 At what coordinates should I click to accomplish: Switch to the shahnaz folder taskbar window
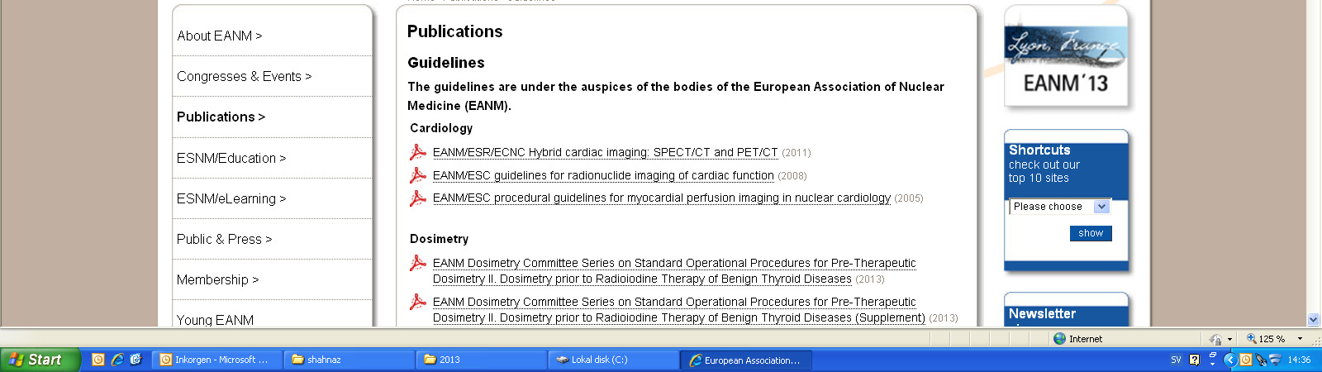click(x=349, y=360)
